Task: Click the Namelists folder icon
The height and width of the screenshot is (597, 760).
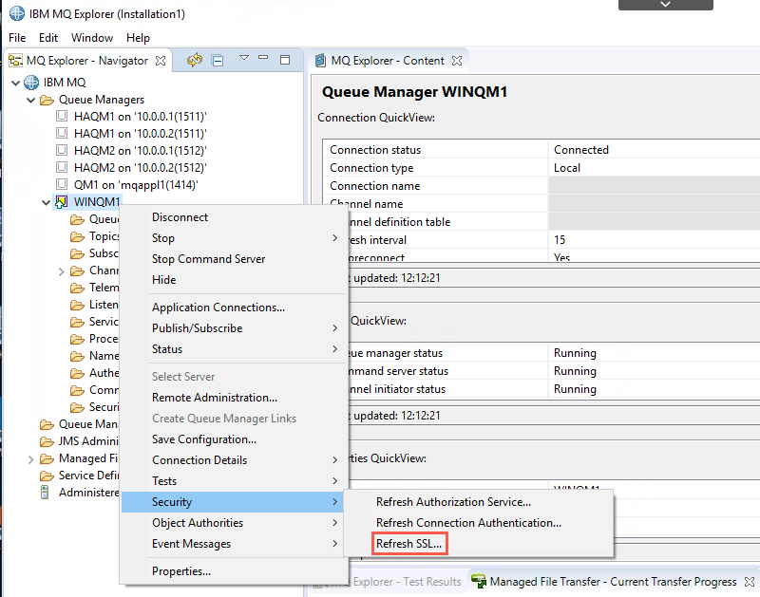Action: pos(77,356)
